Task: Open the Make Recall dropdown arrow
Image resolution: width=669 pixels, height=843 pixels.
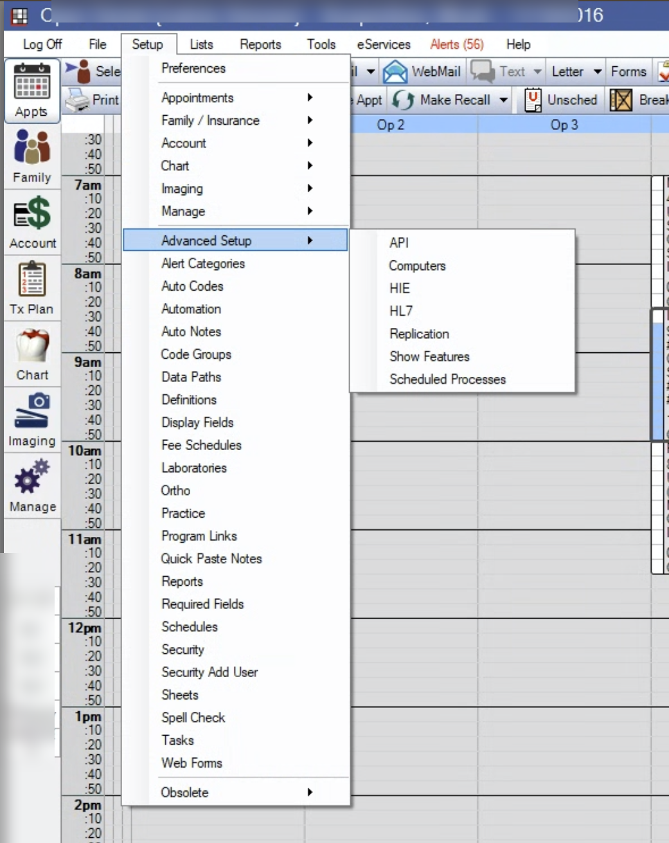Action: [504, 100]
